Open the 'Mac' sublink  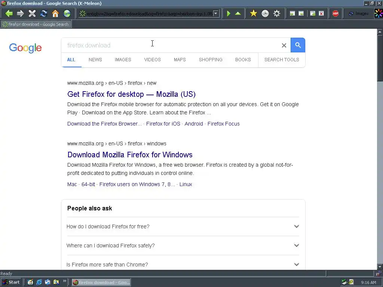pyautogui.click(x=72, y=184)
